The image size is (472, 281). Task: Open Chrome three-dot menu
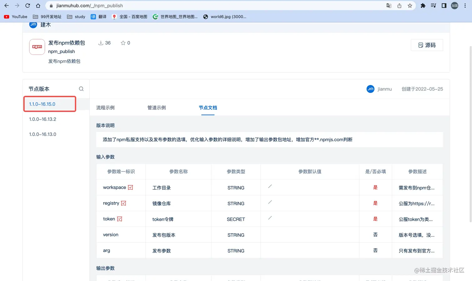465,6
